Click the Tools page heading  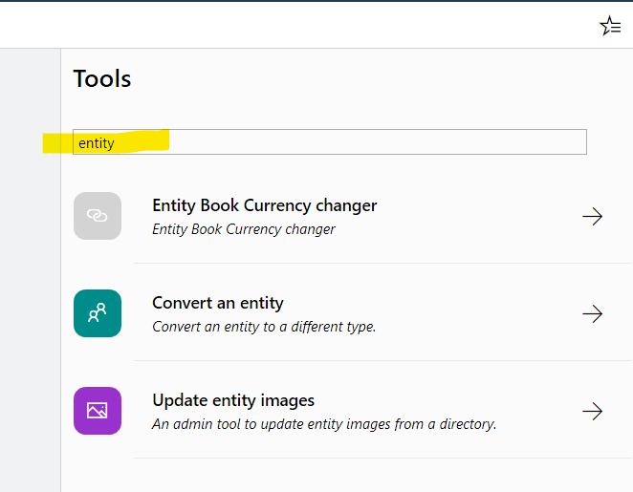(102, 78)
